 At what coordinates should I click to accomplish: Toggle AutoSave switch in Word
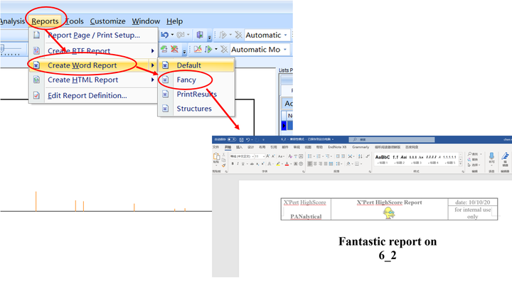232,140
